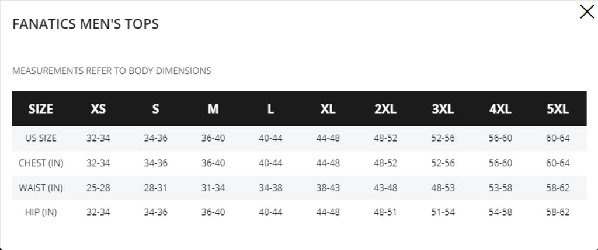Click the measurements refer to body dimensions note
This screenshot has width=598, height=250.
[x=112, y=71]
